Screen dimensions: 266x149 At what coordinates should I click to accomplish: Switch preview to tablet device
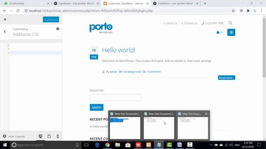[x=49, y=136]
